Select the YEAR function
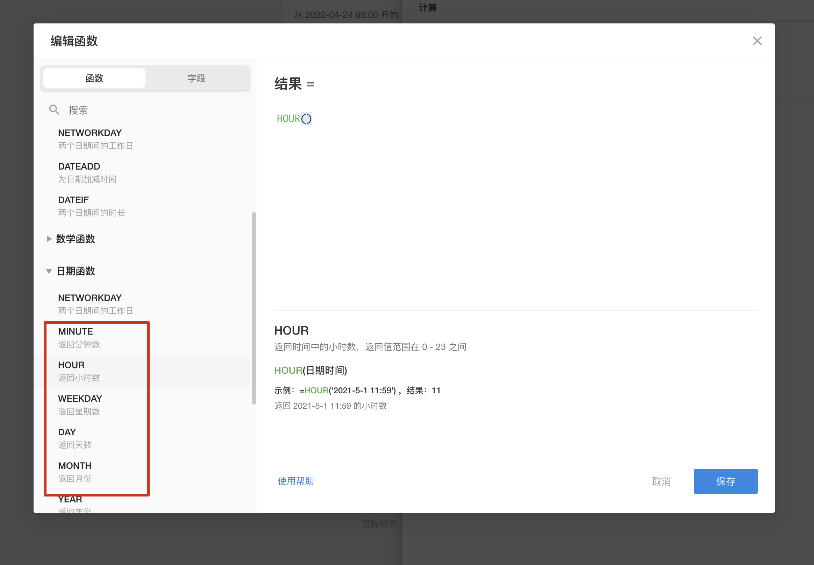The image size is (814, 565). [70, 499]
